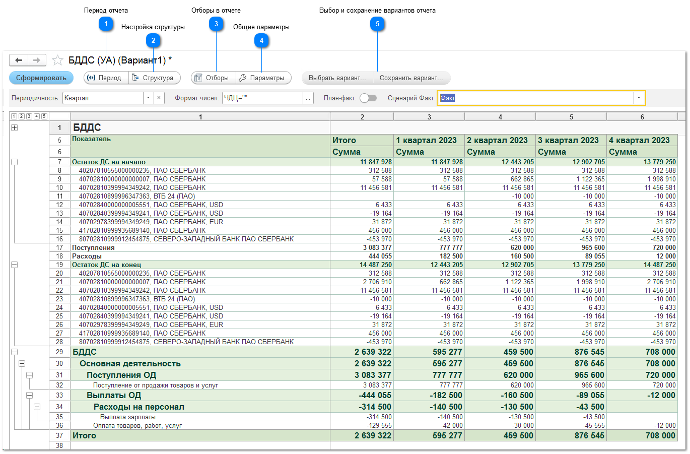Select row 16 СЕВЕРО-ЗАПАДНЫЙ БАНК account

pyautogui.click(x=200, y=239)
